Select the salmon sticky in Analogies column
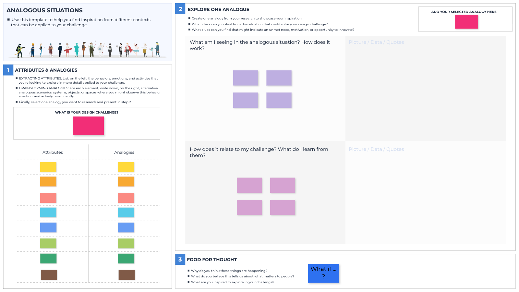 coord(126,198)
